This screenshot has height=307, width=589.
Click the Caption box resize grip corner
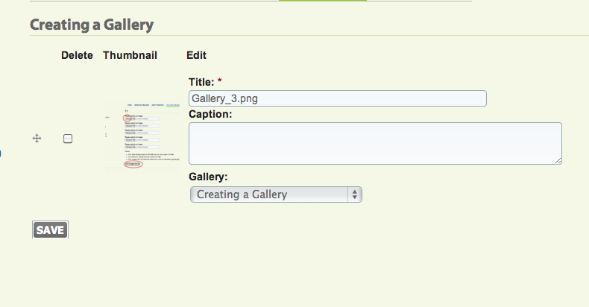(558, 161)
